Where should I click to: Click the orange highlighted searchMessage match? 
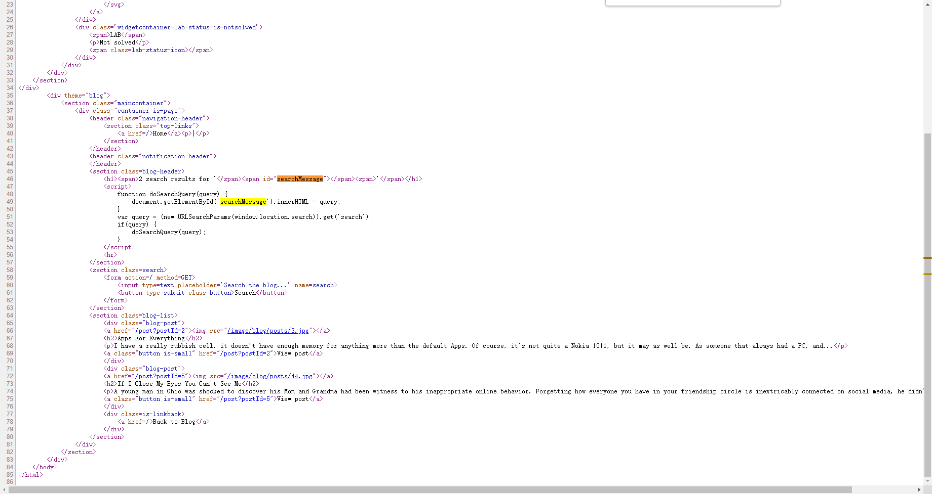[x=299, y=178]
